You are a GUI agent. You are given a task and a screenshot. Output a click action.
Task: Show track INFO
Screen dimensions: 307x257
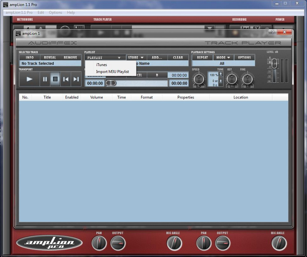pos(30,57)
